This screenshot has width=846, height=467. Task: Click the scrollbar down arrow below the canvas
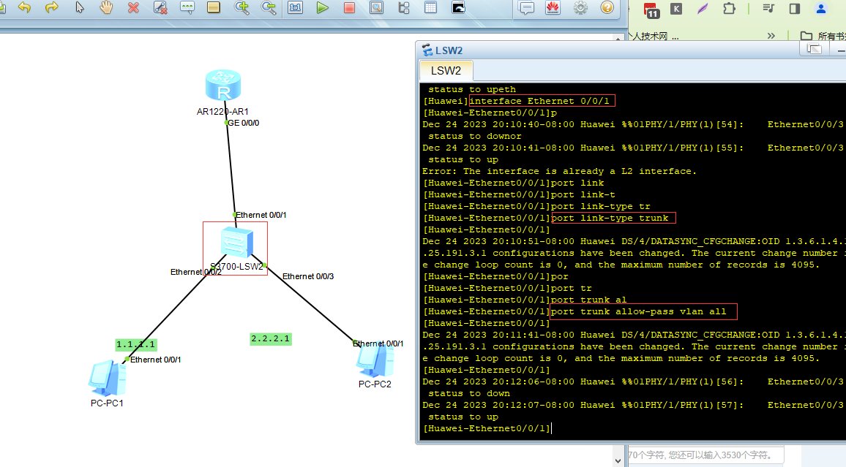[x=618, y=460]
